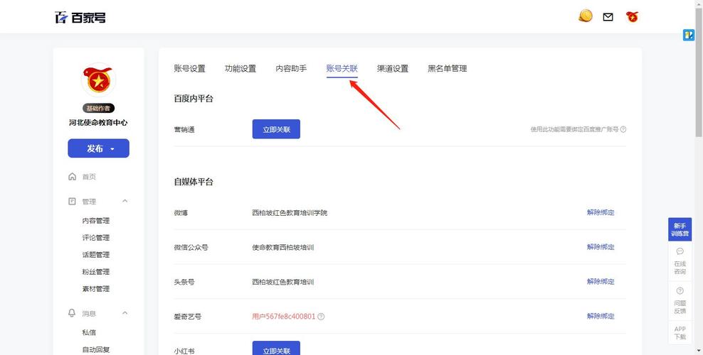Viewport: 703px width, 355px height.
Task: Open 内容管理 in sidebar
Action: point(96,221)
